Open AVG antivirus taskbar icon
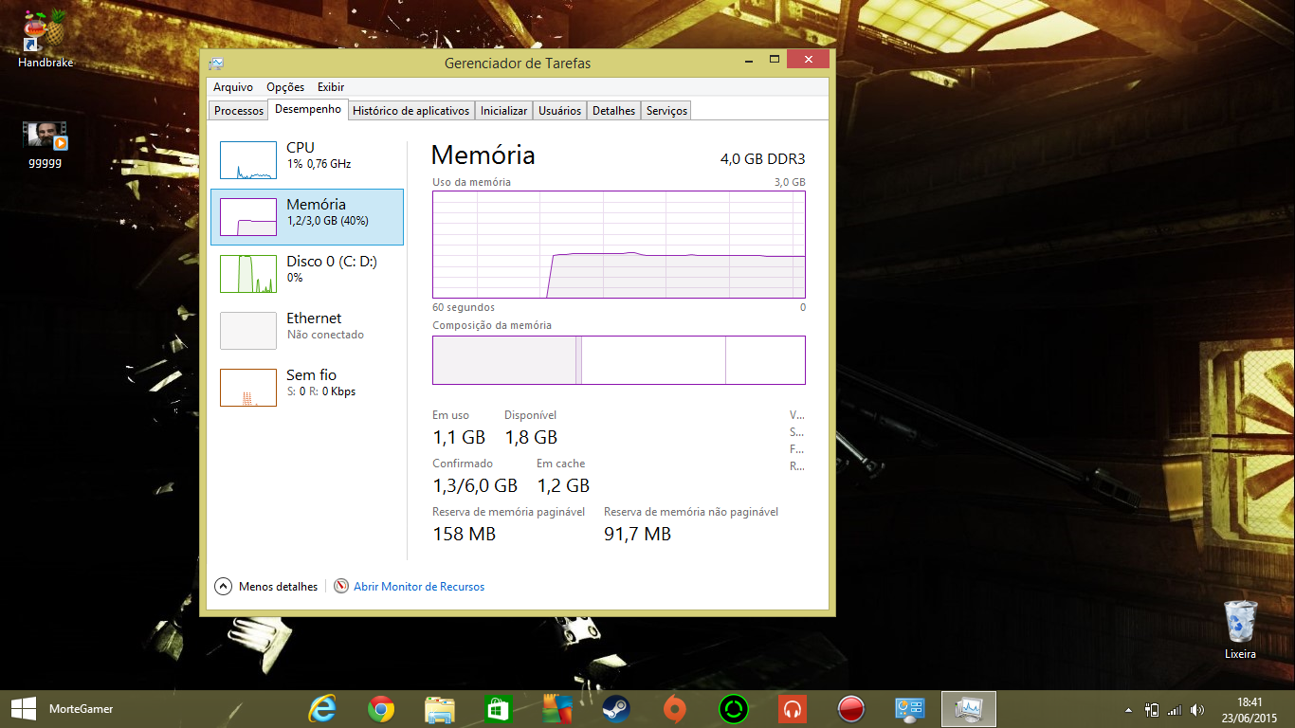This screenshot has height=728, width=1295. click(557, 709)
